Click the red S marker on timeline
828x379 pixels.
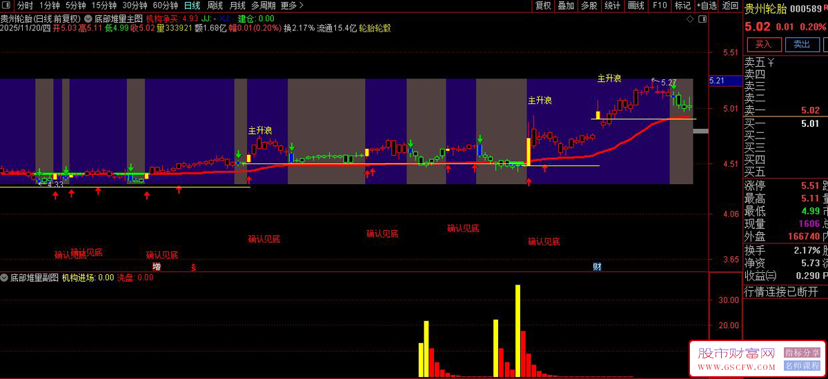[193, 267]
